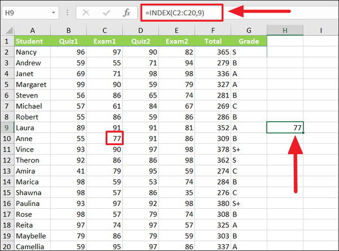Click the Enter checkmark formula bar icon
The width and height of the screenshot is (339, 251).
106,13
